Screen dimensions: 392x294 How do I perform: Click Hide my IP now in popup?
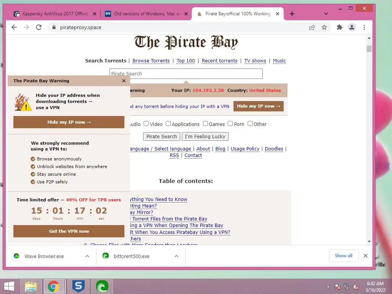[x=69, y=122]
